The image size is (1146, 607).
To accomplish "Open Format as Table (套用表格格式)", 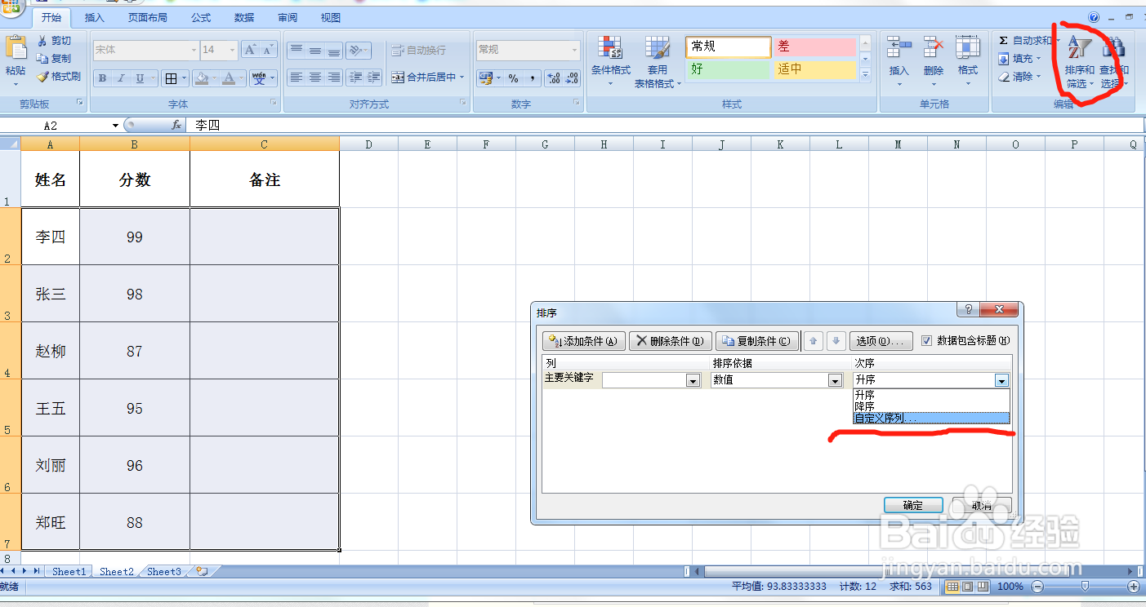I will point(658,61).
